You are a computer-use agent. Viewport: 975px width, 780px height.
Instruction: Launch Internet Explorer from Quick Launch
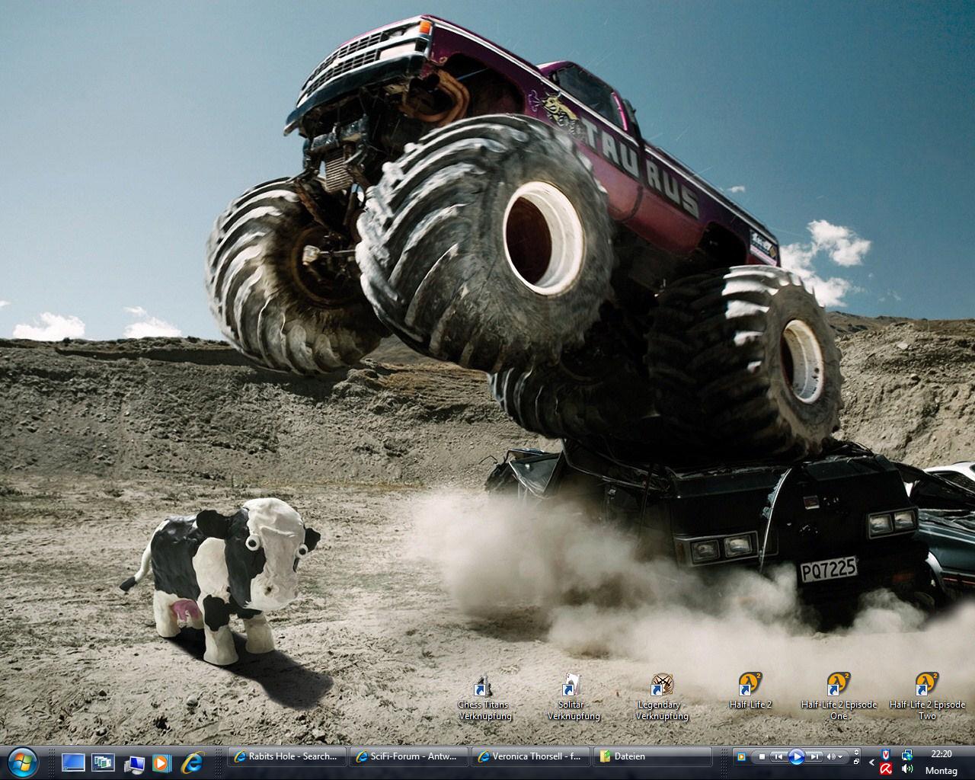192,762
